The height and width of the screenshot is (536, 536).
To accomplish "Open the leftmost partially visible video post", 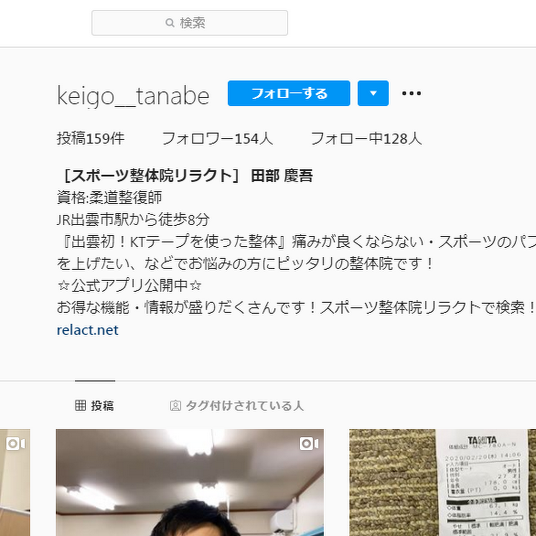I will (x=15, y=482).
